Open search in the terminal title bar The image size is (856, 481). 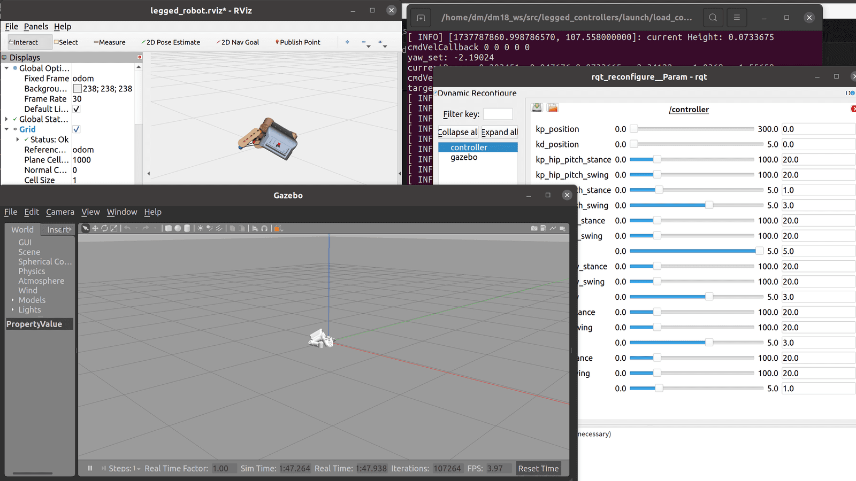(713, 18)
